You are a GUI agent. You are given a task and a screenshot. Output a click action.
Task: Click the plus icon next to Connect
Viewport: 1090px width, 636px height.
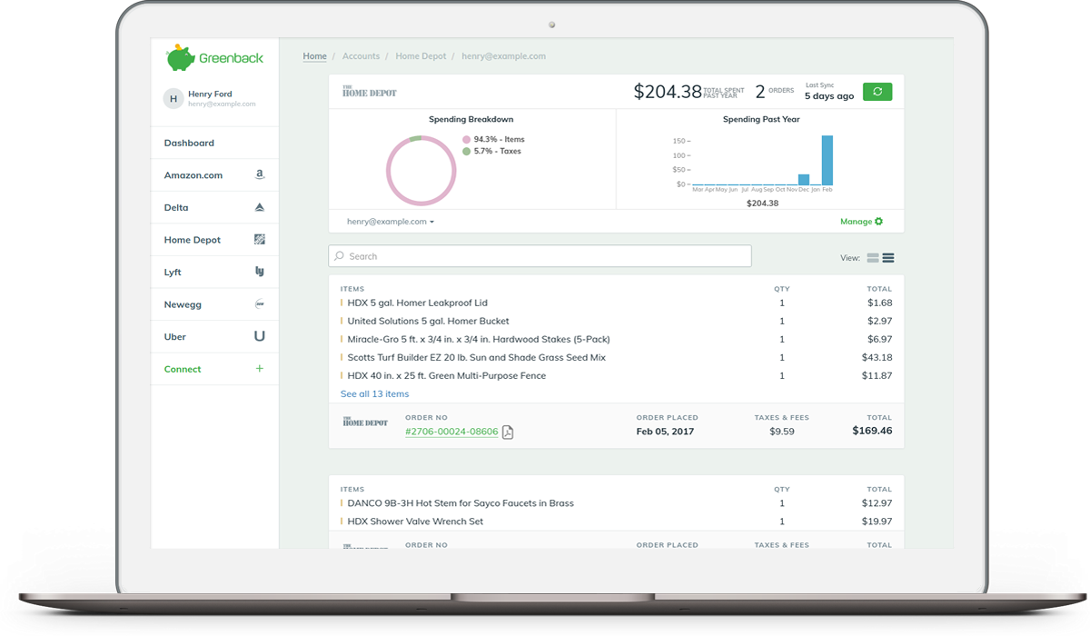[x=260, y=369]
